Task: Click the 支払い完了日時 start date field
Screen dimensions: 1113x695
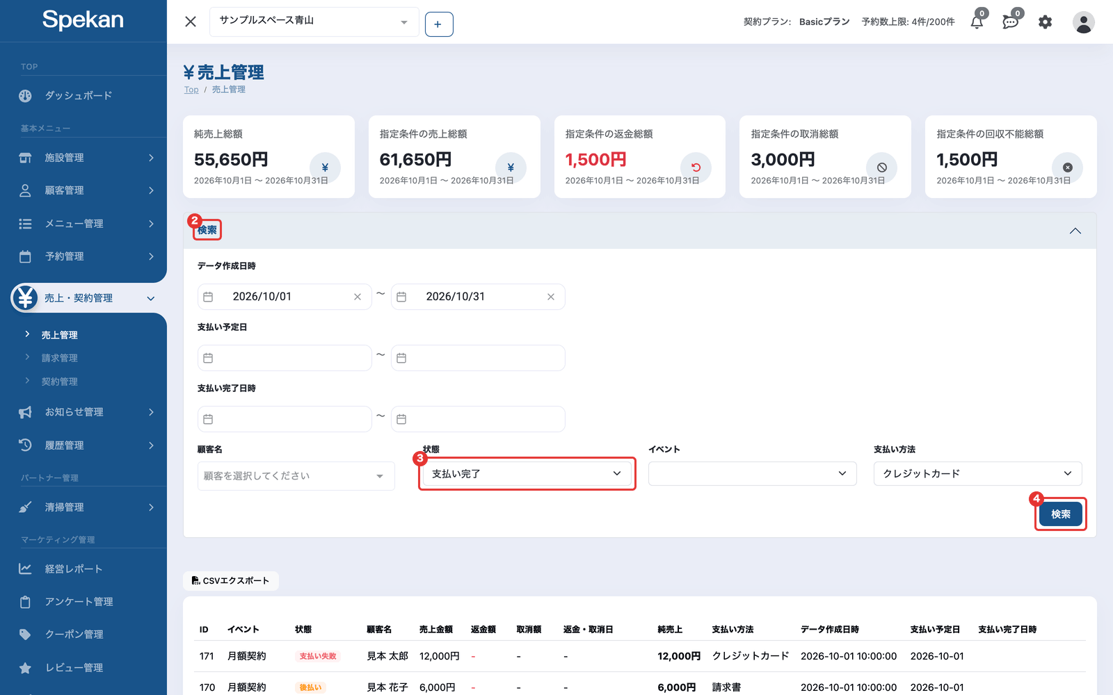Action: [x=285, y=419]
